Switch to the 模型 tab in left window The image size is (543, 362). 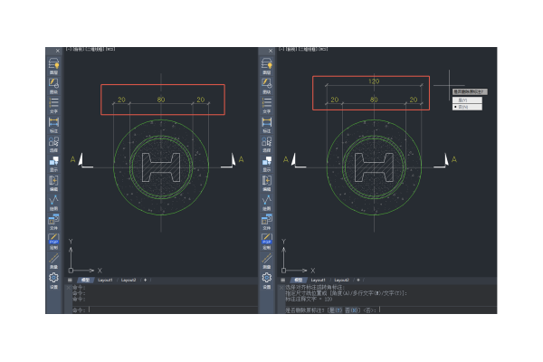pos(85,280)
